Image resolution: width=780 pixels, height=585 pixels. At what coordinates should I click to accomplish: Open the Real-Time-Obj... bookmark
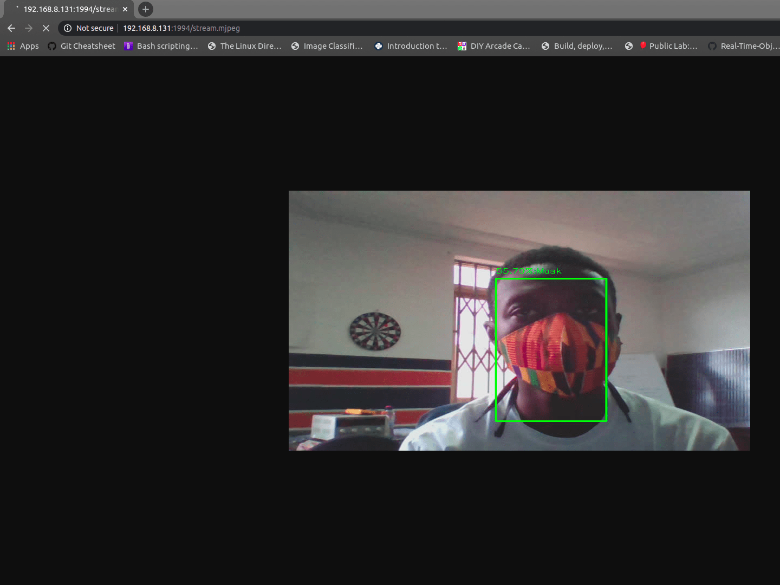744,46
